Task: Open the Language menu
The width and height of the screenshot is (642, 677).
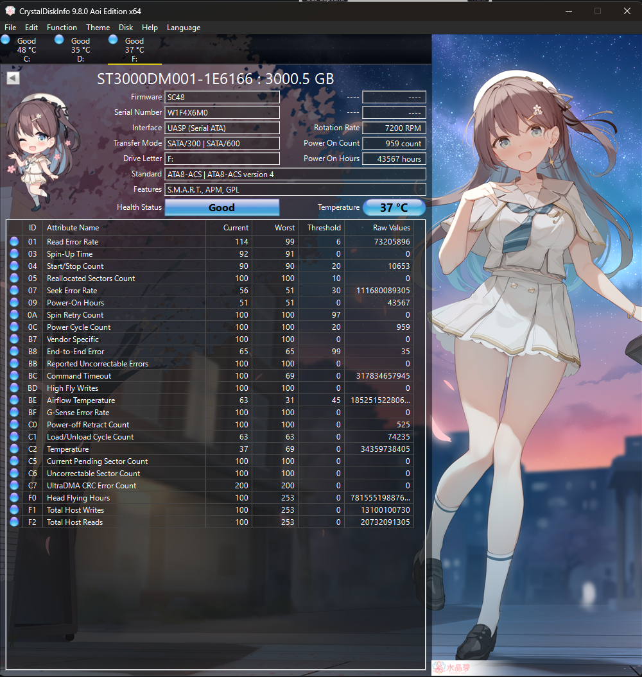Action: (x=184, y=27)
